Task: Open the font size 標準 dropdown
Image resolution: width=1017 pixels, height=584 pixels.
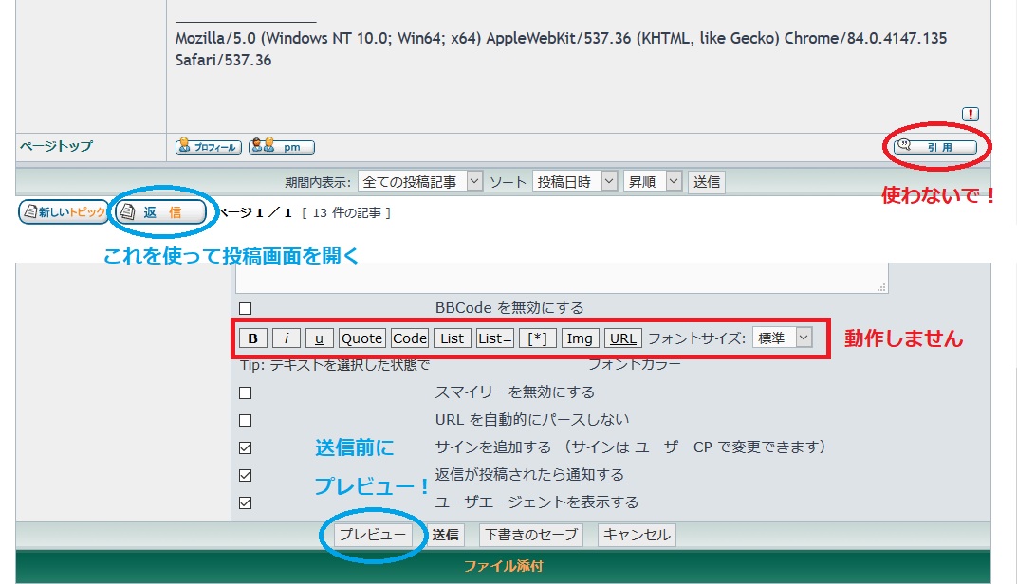Action: coord(783,338)
